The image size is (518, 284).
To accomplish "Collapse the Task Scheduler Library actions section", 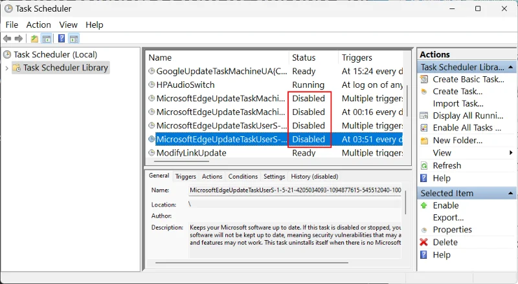I will point(511,67).
